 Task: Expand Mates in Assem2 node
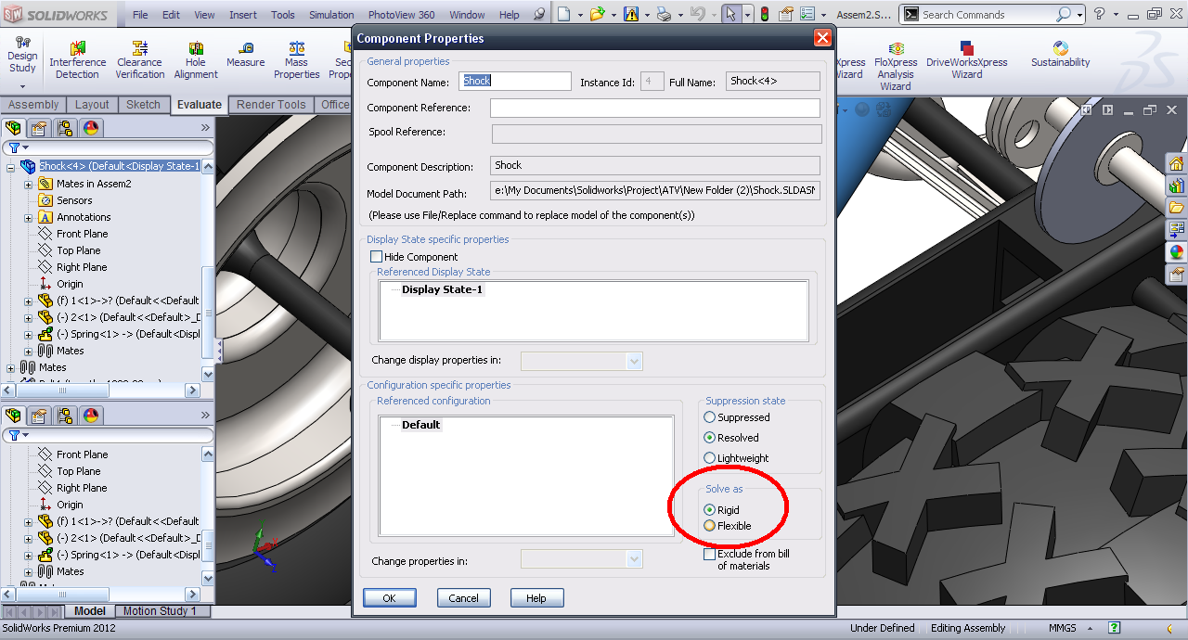29,185
